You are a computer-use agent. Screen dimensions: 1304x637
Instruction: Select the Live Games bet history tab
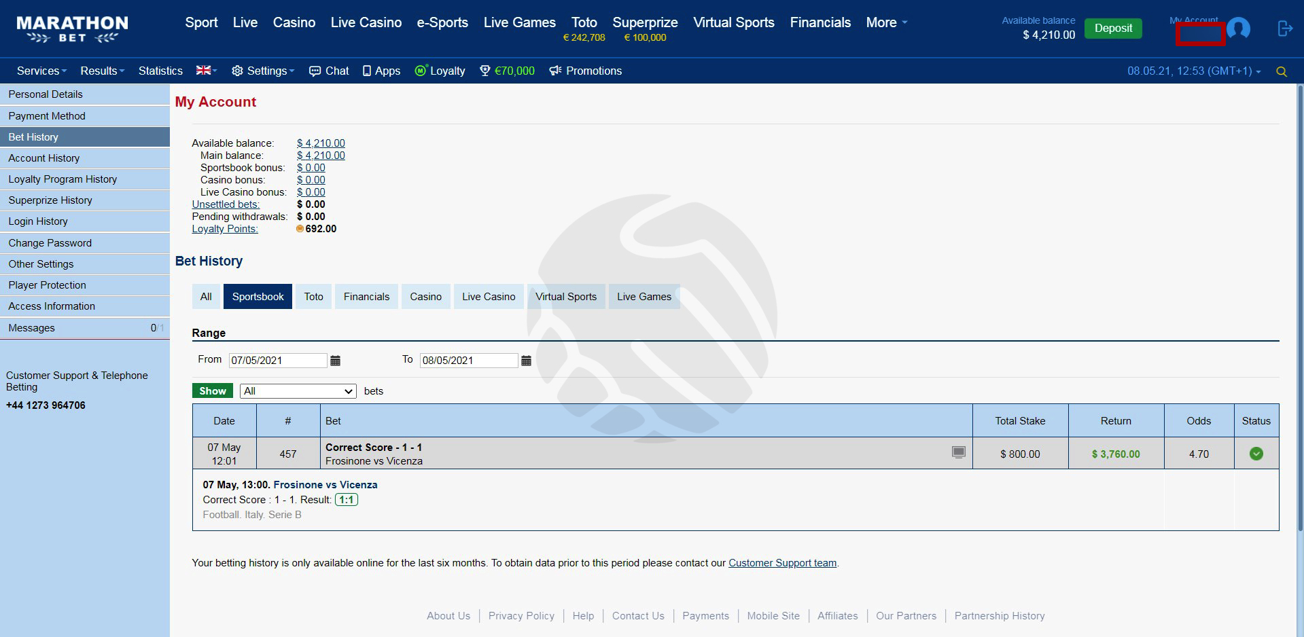(644, 297)
